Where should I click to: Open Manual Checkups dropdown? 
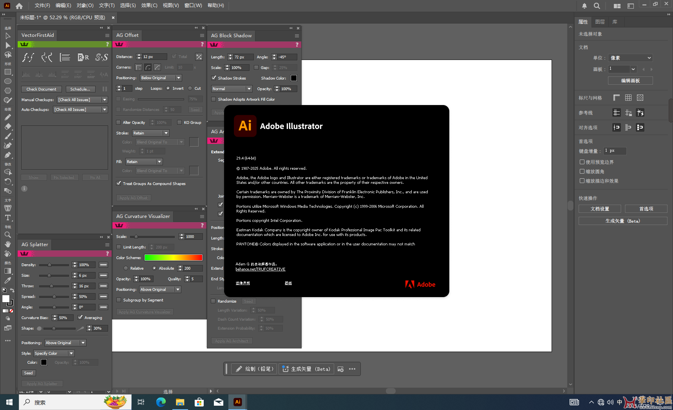83,100
